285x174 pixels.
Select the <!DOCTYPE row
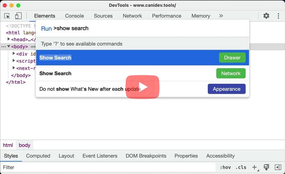pyautogui.click(x=21, y=26)
